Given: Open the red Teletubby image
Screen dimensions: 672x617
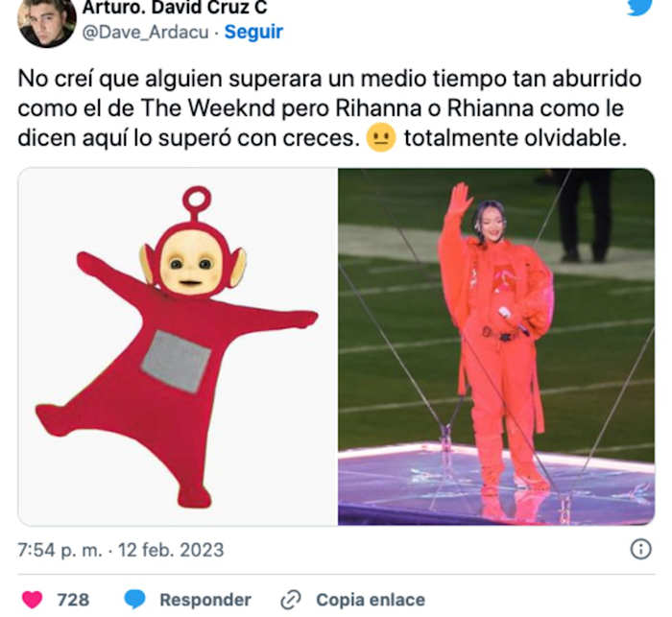Looking at the screenshot, I should pyautogui.click(x=178, y=346).
